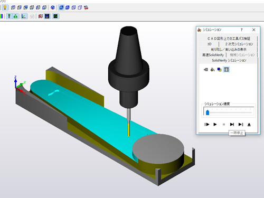Click the olive paint bucket icon in simulation panel
Viewport: 264px width, 198px height.
click(x=213, y=70)
